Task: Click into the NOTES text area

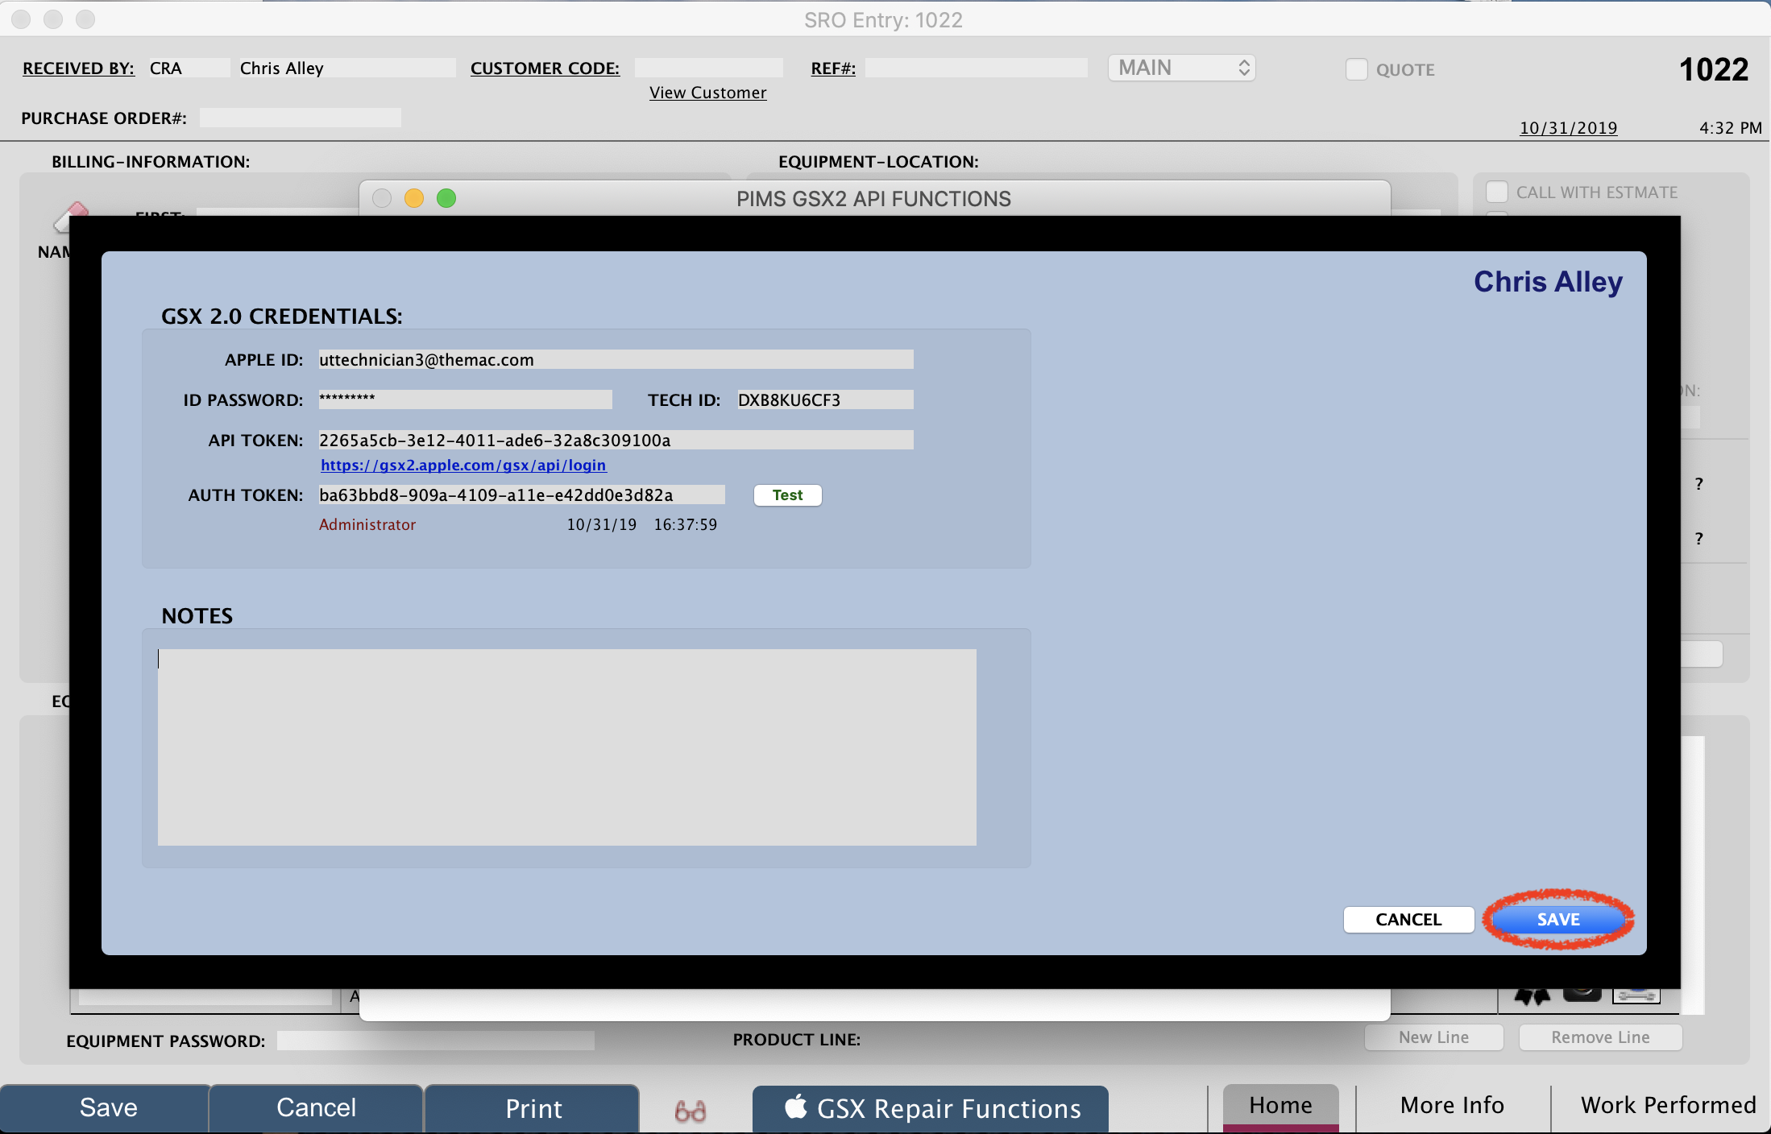Action: coord(566,747)
